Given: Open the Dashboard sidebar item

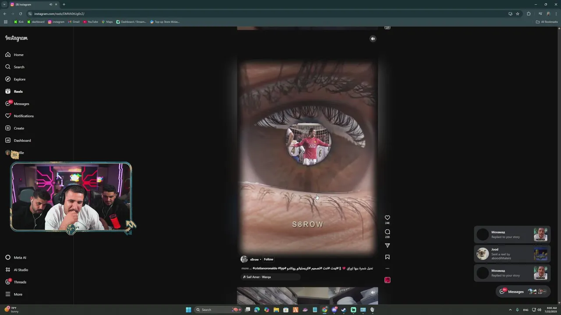Looking at the screenshot, I should point(18,140).
